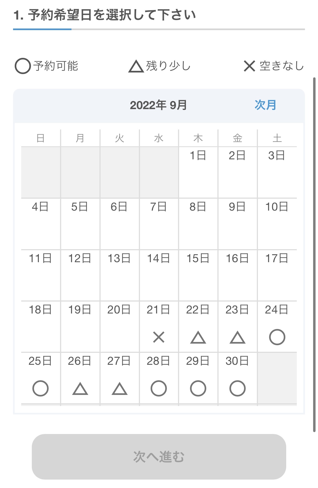
Task: Click the 20日 date cell
Action: (x=120, y=327)
